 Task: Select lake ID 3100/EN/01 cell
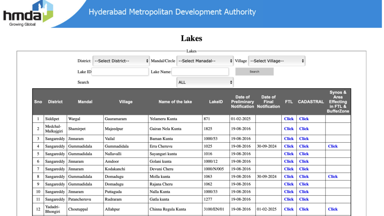tap(216, 209)
